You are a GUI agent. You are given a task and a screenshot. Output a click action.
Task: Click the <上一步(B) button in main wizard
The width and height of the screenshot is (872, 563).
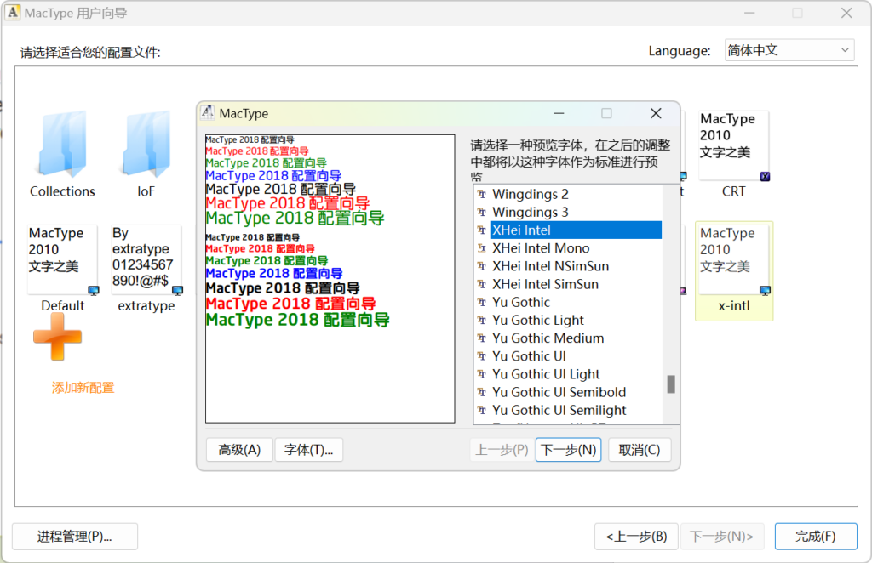tap(636, 537)
